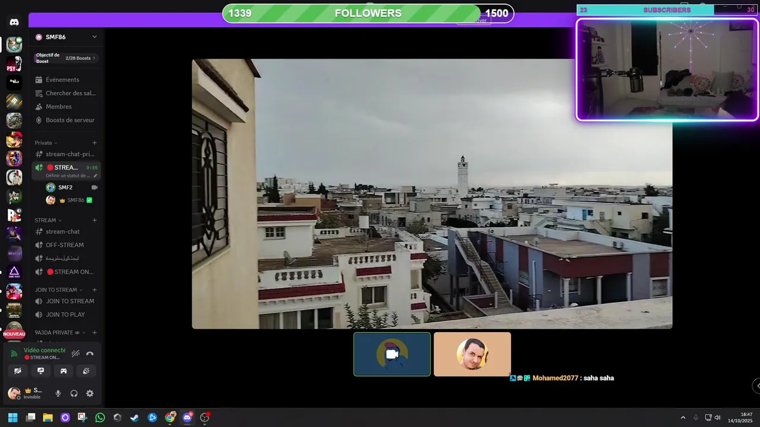Open OBS Studio from the taskbar
This screenshot has width=760, height=427.
(x=205, y=418)
